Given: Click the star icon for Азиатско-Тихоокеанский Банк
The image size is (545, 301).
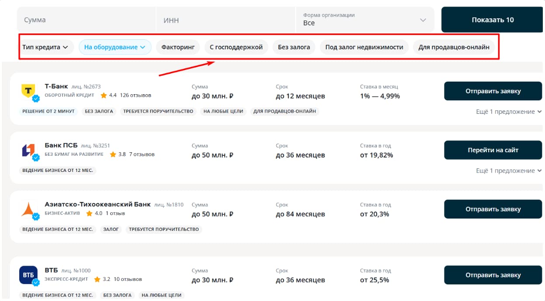Looking at the screenshot, I should click(89, 213).
